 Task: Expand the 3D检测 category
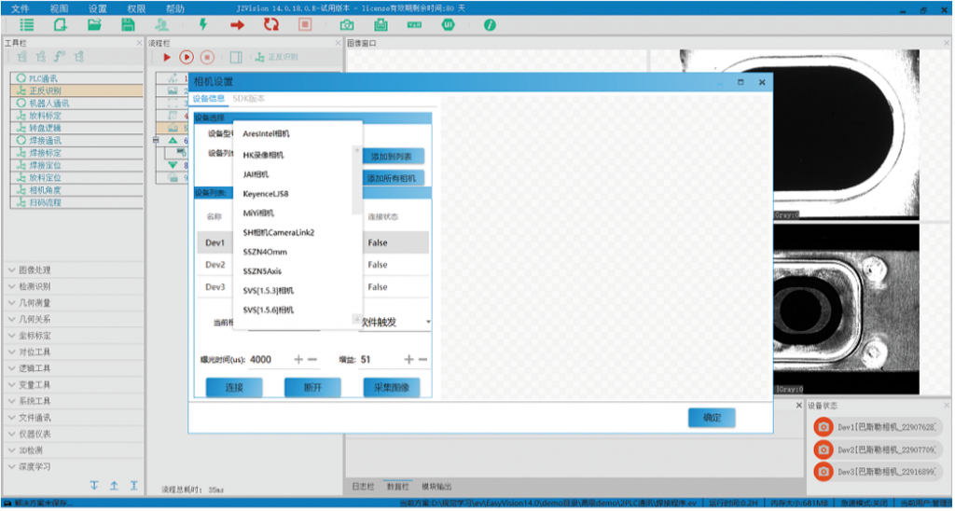click(x=73, y=450)
